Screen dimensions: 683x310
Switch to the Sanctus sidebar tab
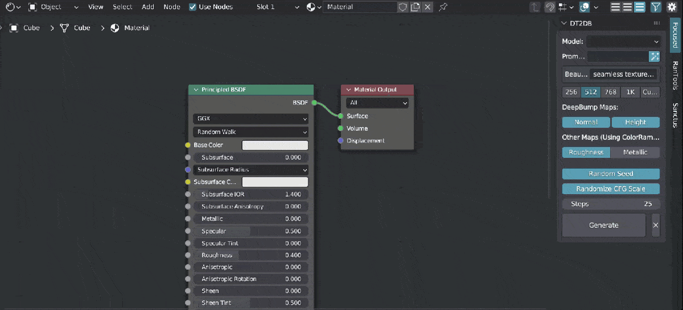point(675,115)
